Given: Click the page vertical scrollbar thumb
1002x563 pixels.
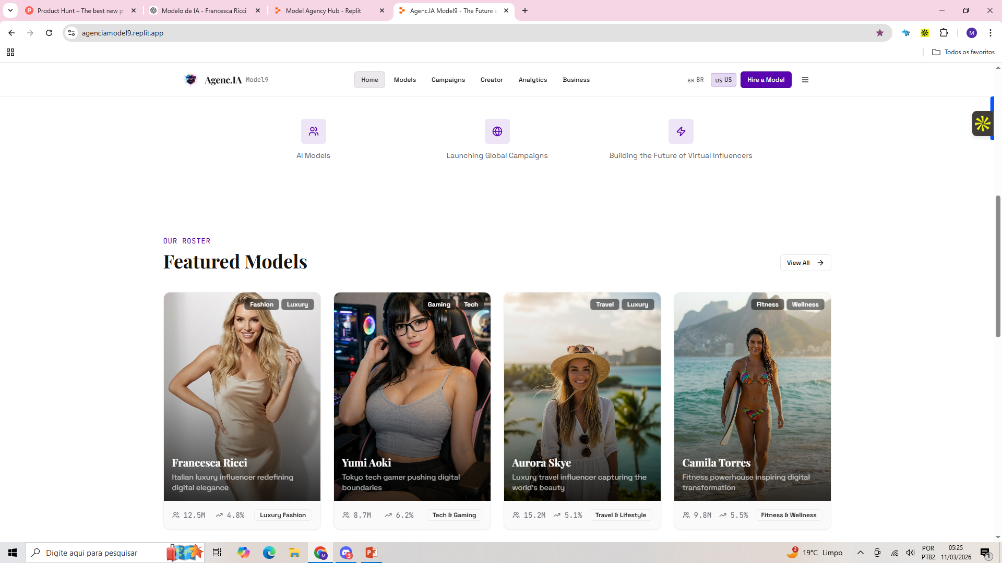Looking at the screenshot, I should point(998,266).
